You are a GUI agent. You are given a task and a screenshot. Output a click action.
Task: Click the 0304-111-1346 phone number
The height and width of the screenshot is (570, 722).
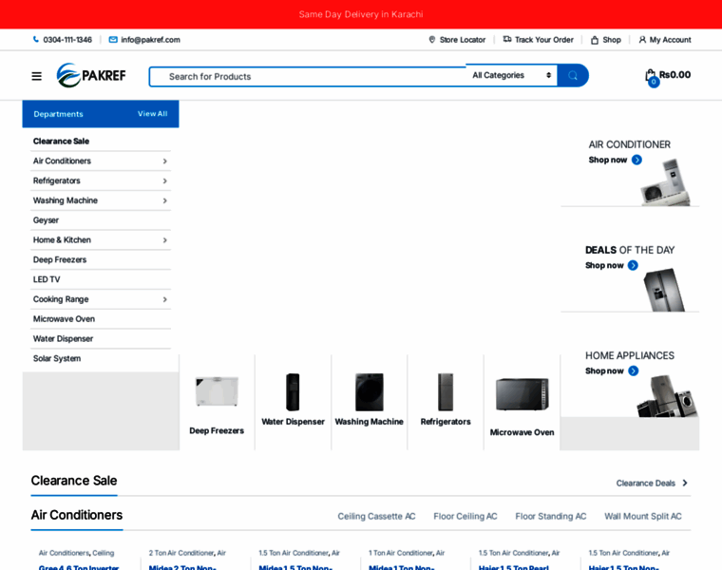[x=67, y=40]
